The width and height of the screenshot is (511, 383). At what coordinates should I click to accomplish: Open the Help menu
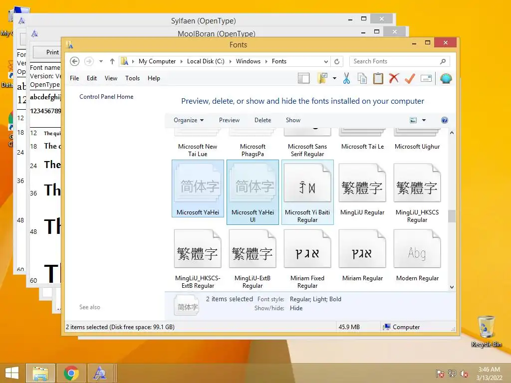(x=154, y=78)
